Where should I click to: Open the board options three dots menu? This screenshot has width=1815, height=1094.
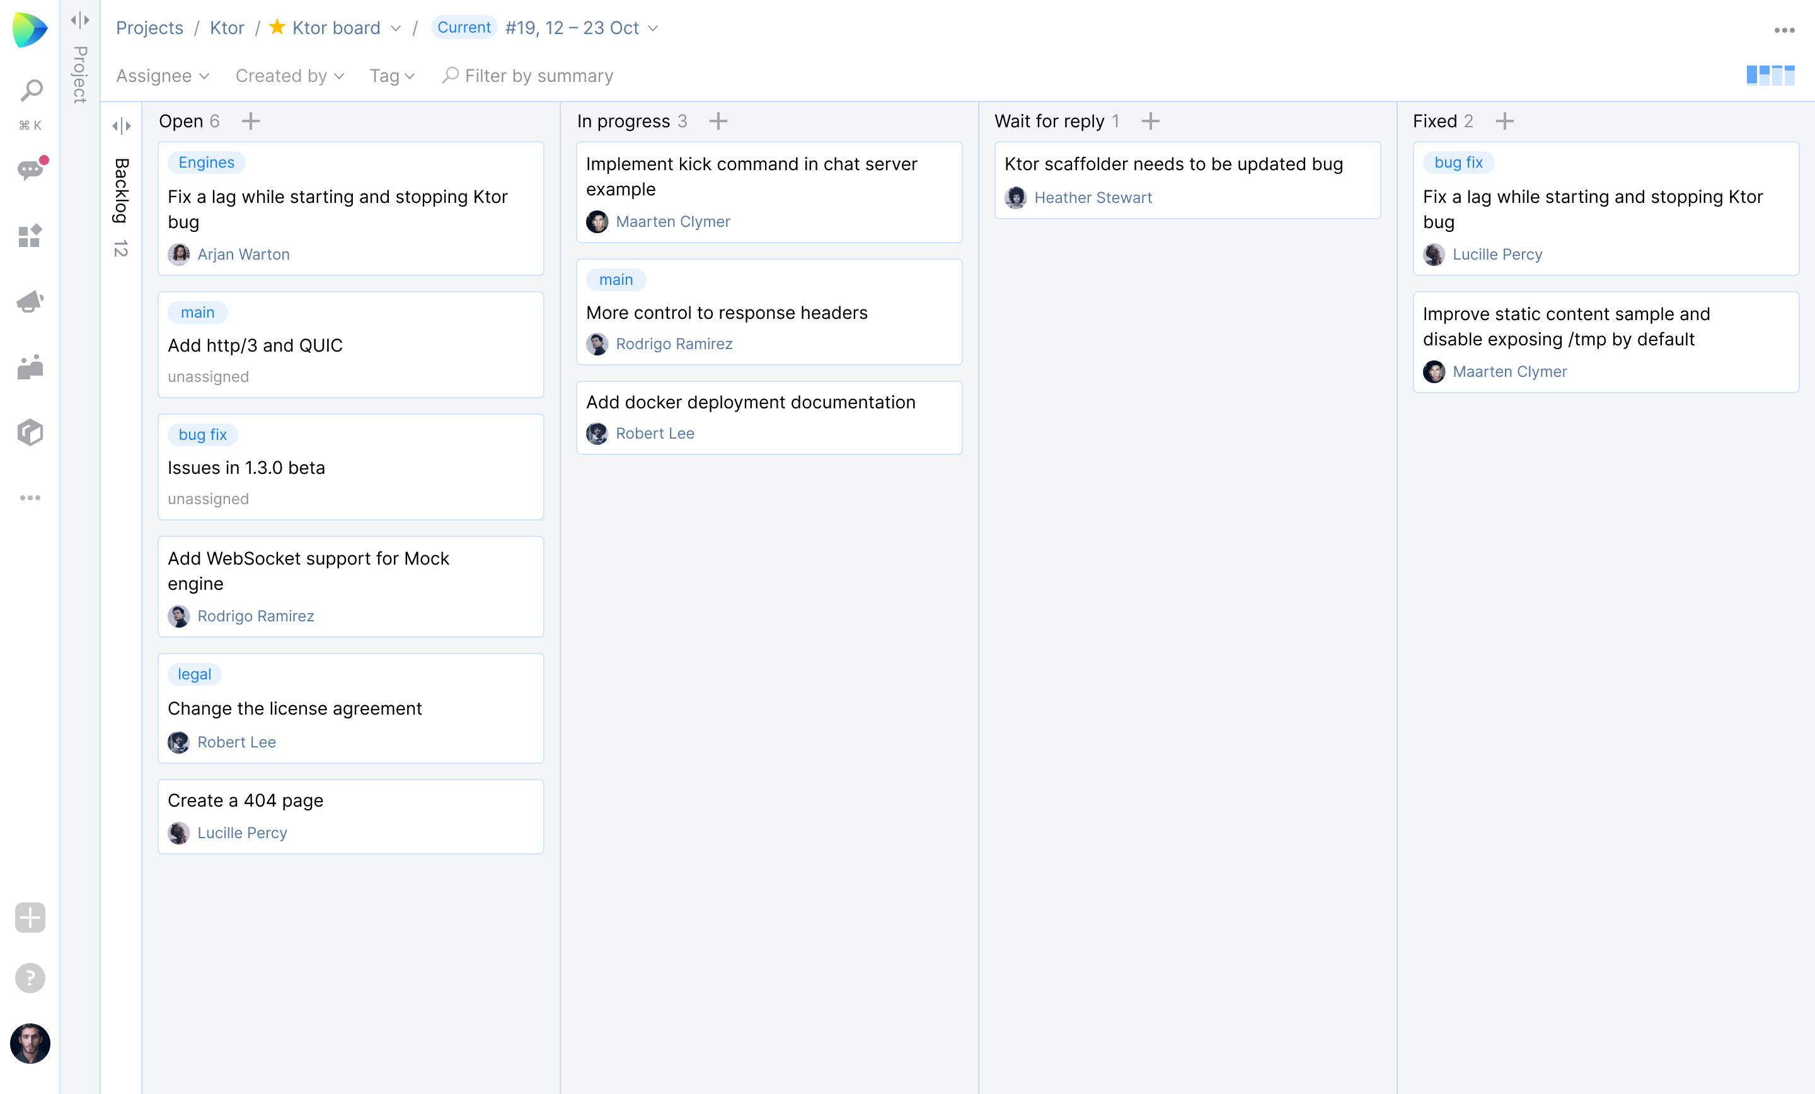pos(1784,30)
